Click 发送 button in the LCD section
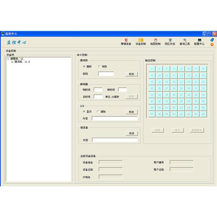 tap(132, 112)
